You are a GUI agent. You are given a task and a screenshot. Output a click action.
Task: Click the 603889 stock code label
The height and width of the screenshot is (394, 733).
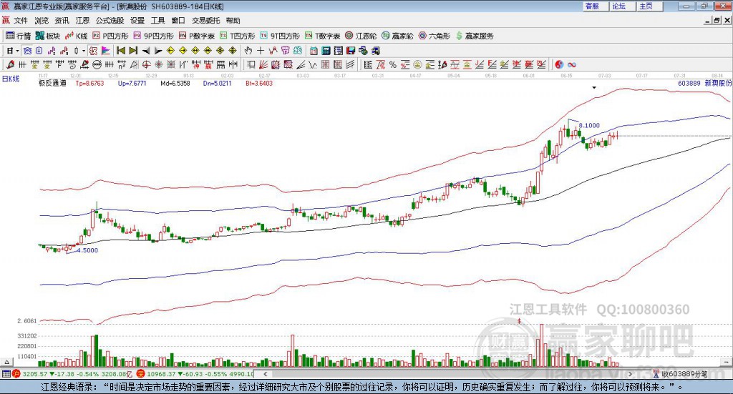[689, 83]
